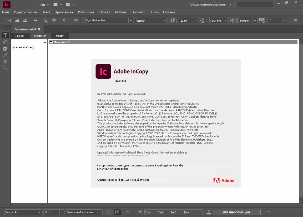This screenshot has height=217, width=303.
Task: Open the Примечания menu
Action: pos(64,12)
